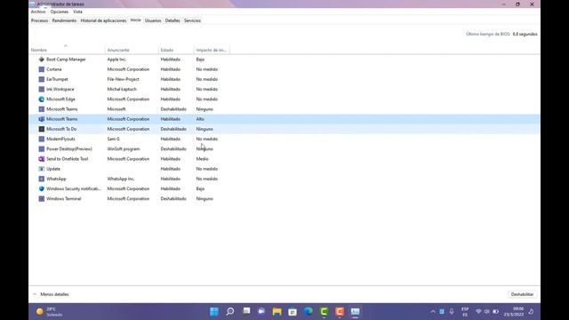Open the Archivo menu
The height and width of the screenshot is (320, 569).
click(38, 12)
